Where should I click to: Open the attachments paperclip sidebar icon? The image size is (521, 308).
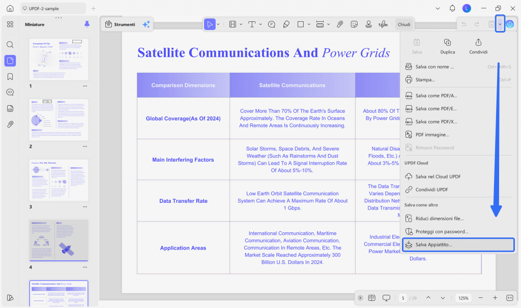[10, 125]
